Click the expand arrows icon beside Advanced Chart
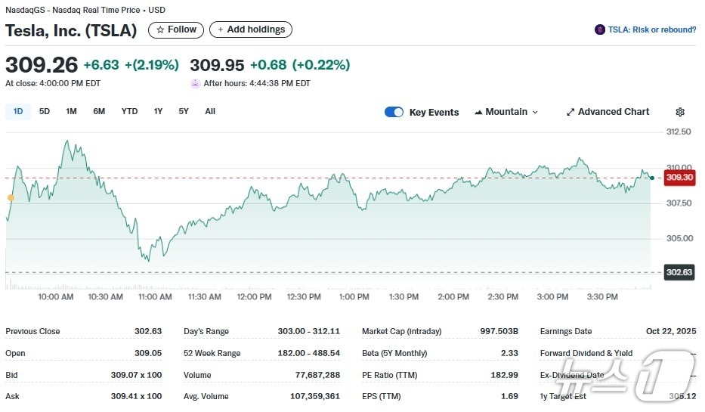The width and height of the screenshot is (705, 412). tap(570, 112)
